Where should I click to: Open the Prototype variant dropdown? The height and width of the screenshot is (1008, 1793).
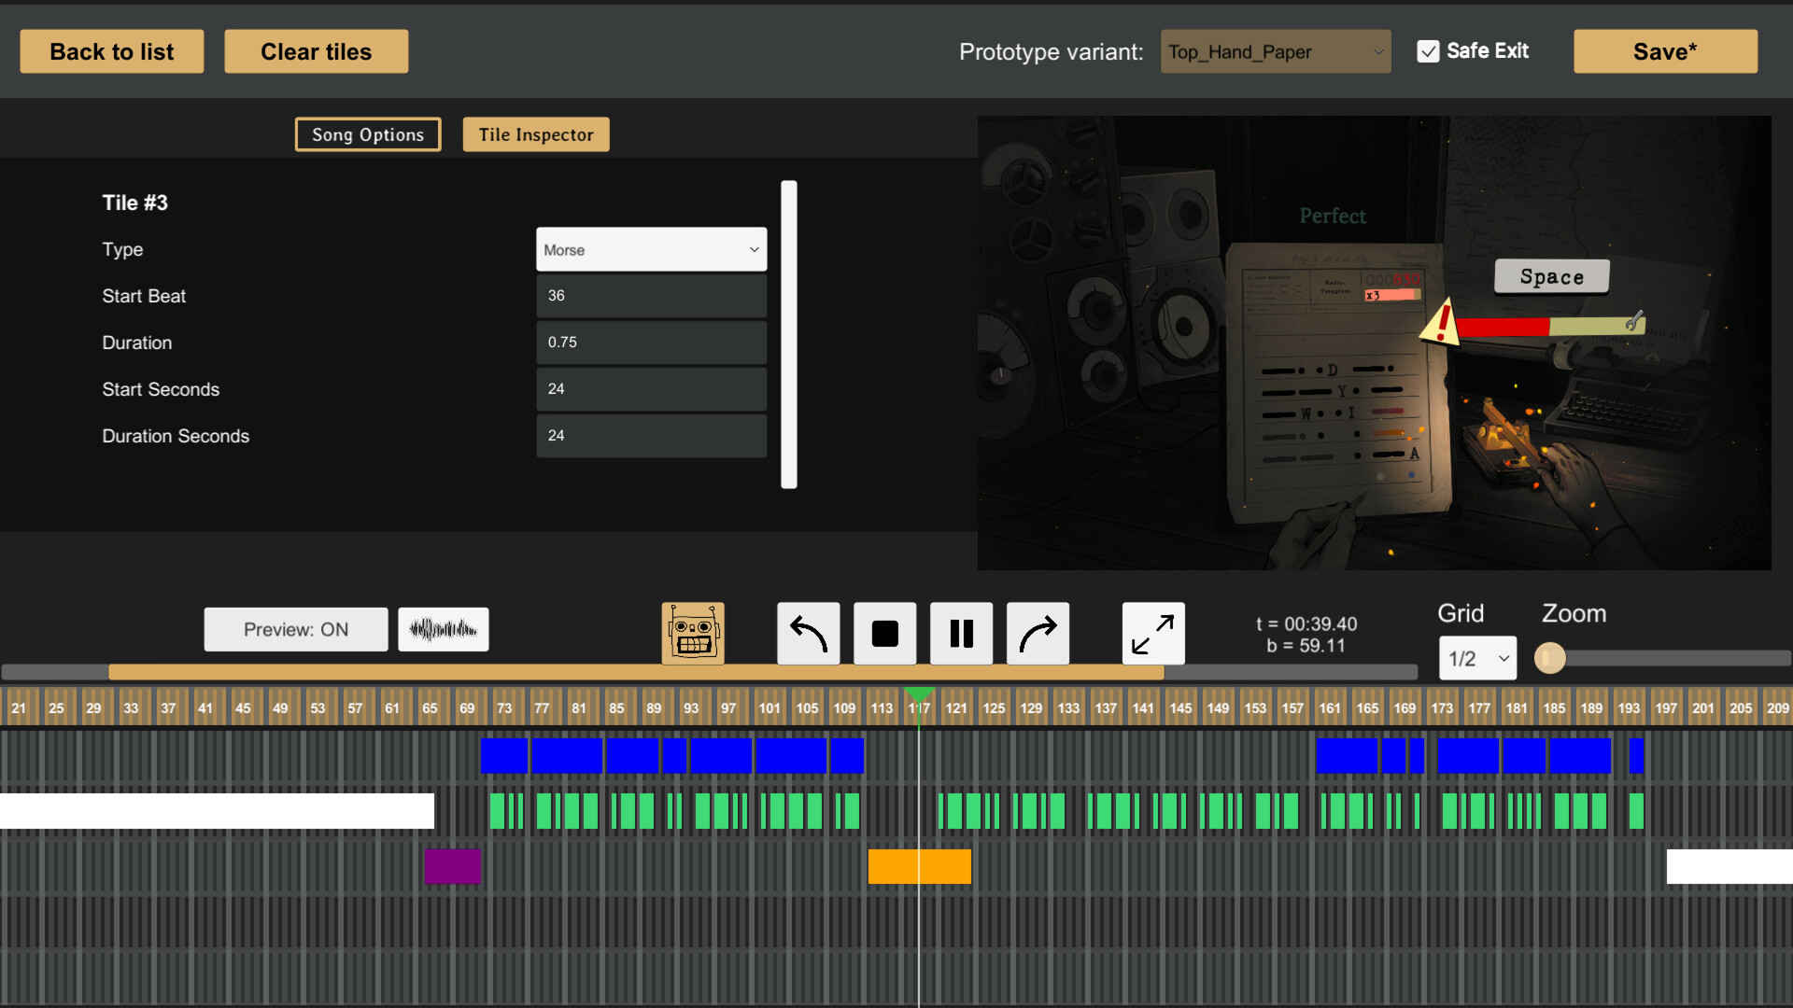coord(1275,52)
